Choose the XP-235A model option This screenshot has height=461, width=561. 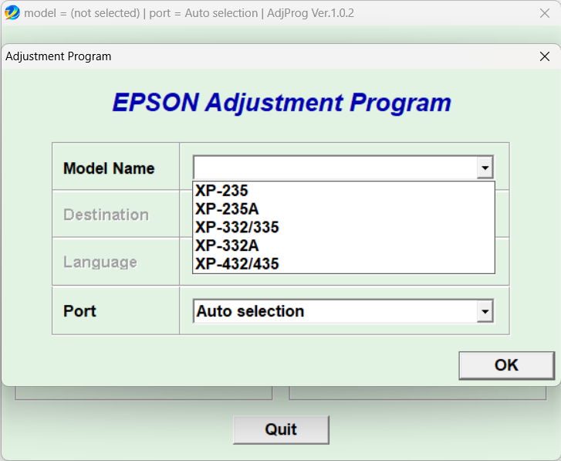[x=227, y=209]
